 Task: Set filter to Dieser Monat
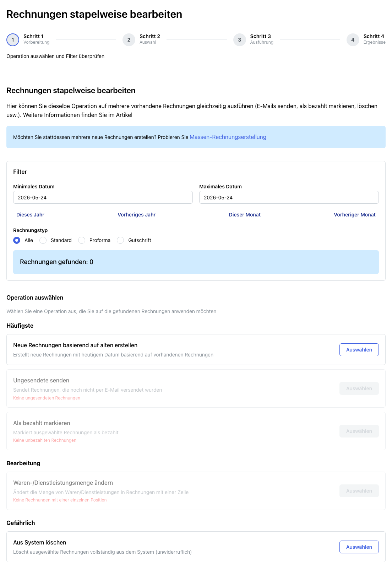point(245,215)
